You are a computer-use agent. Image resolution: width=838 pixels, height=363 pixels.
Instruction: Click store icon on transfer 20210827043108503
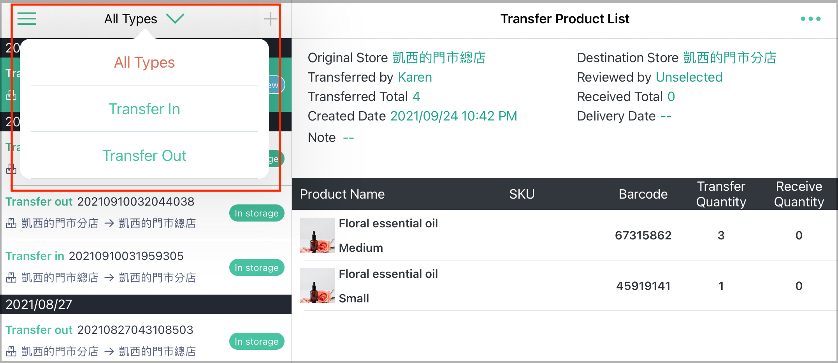click(x=11, y=352)
